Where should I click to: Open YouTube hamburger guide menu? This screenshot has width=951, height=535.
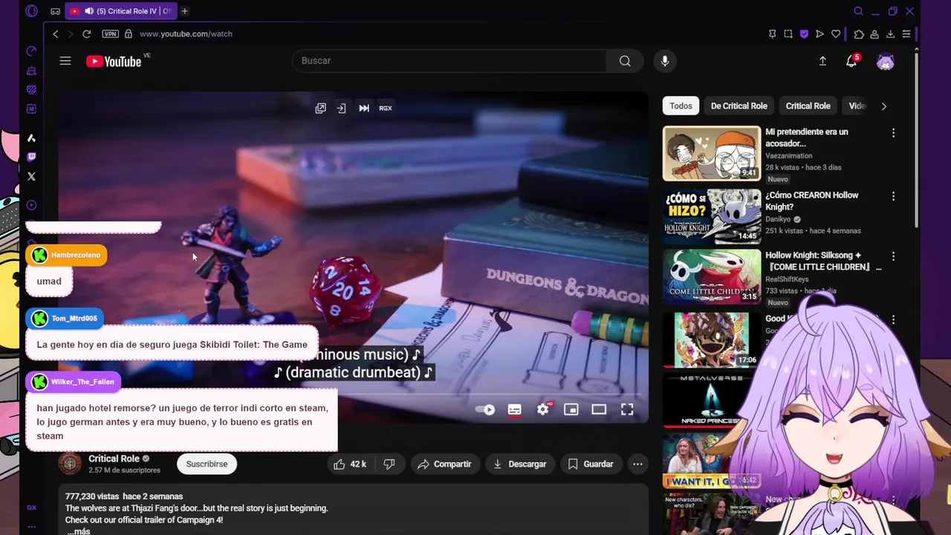tap(65, 61)
